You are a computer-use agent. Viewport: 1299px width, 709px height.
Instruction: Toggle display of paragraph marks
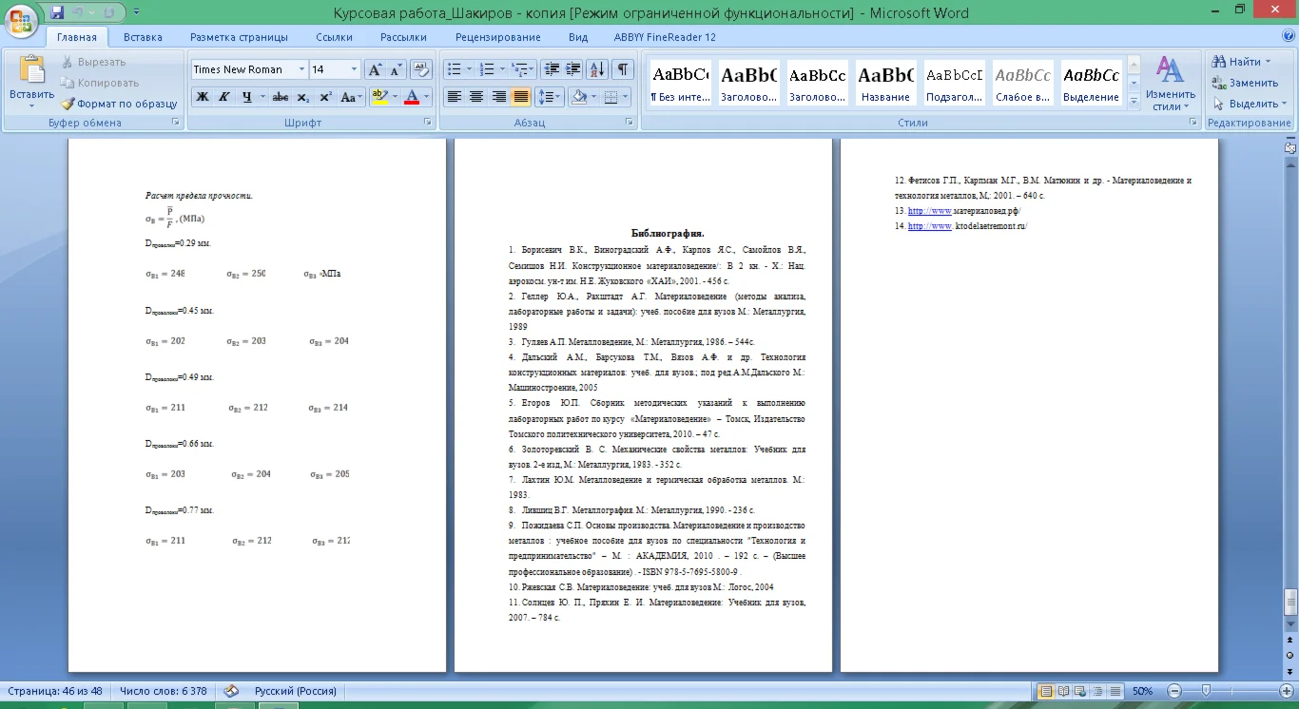pyautogui.click(x=622, y=69)
